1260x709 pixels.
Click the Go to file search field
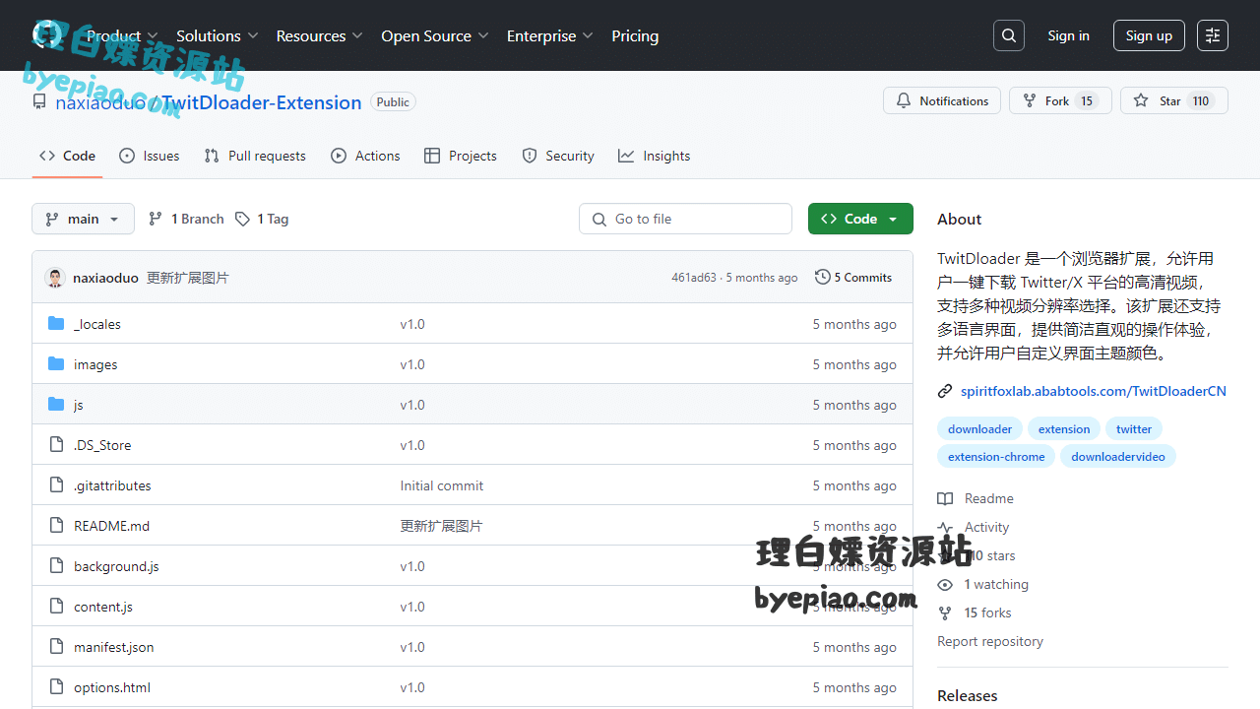pos(685,219)
